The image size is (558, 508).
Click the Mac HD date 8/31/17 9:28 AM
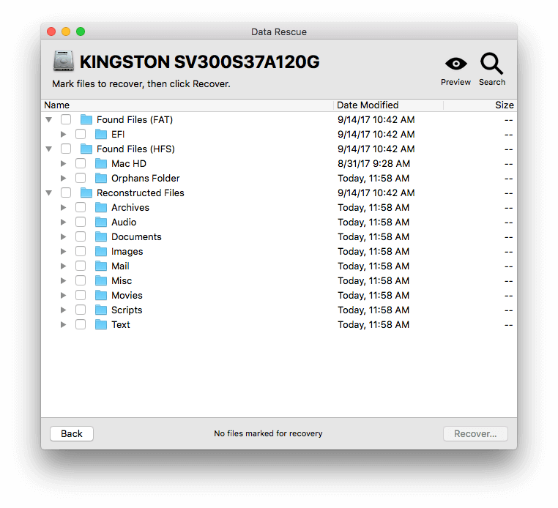(373, 164)
